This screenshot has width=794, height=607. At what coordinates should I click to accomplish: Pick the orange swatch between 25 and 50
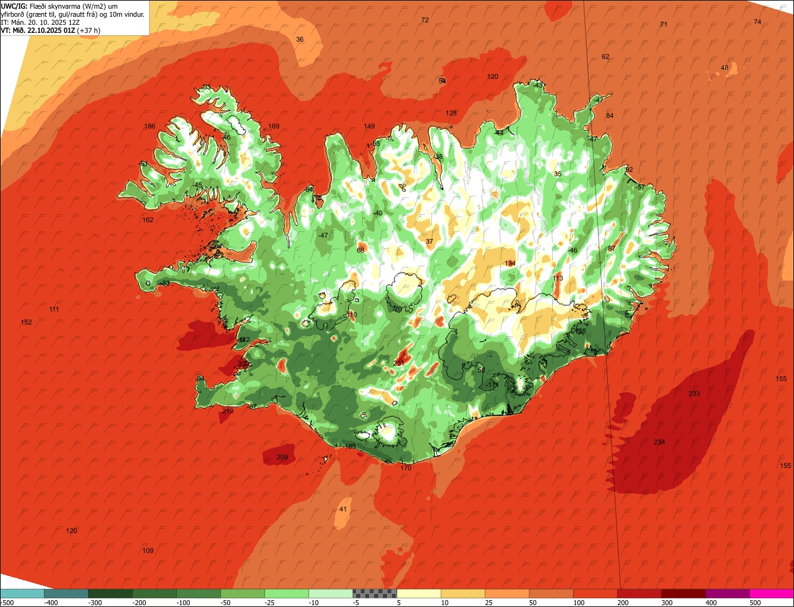(507, 593)
